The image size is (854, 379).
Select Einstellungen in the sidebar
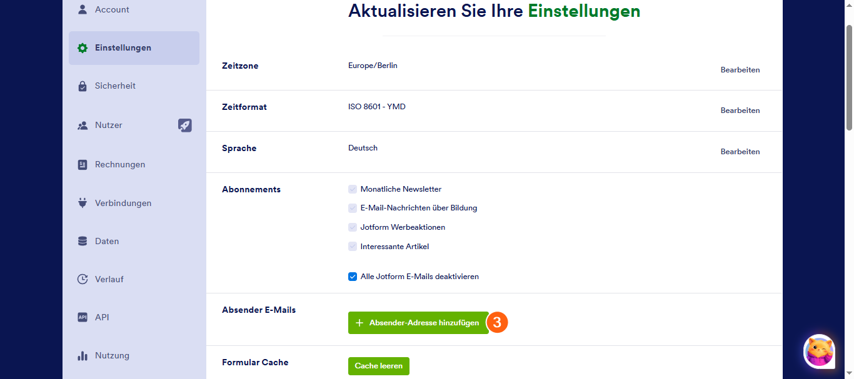[x=134, y=48]
